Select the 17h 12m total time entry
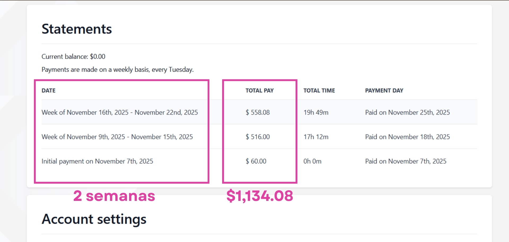This screenshot has width=509, height=242. [x=316, y=137]
